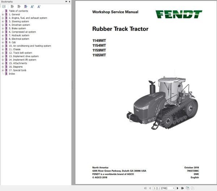The image size is (217, 191).
Task: Select the '6. Compressed air system' bookmark
Action: [x=22, y=32]
